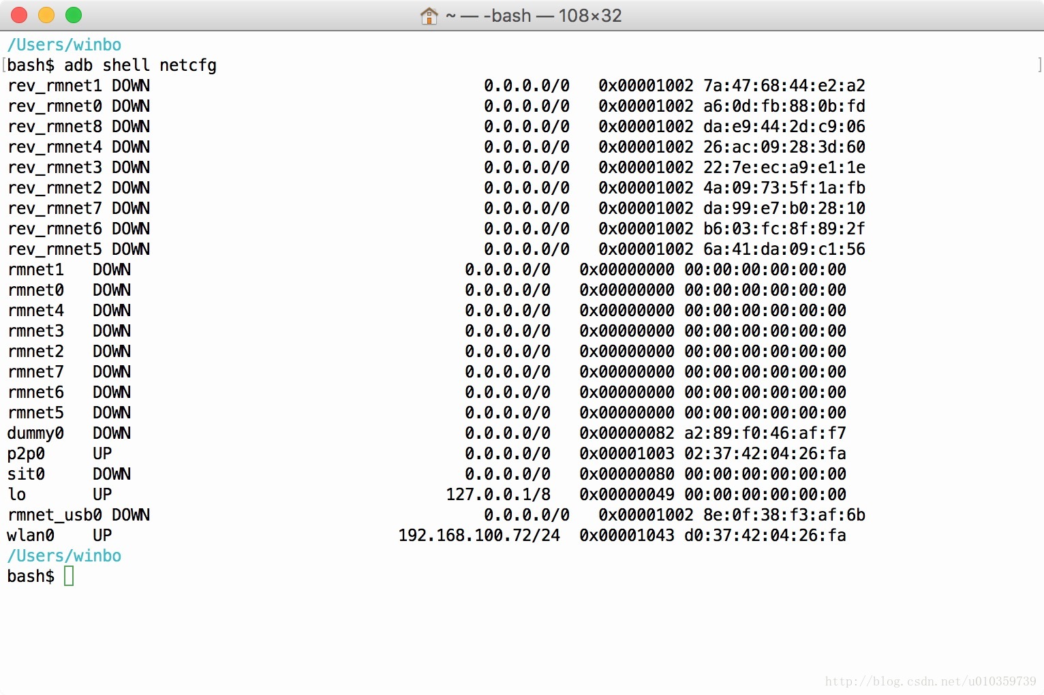This screenshot has width=1044, height=695.
Task: Click the 'rmnet1' interface name
Action: click(35, 270)
